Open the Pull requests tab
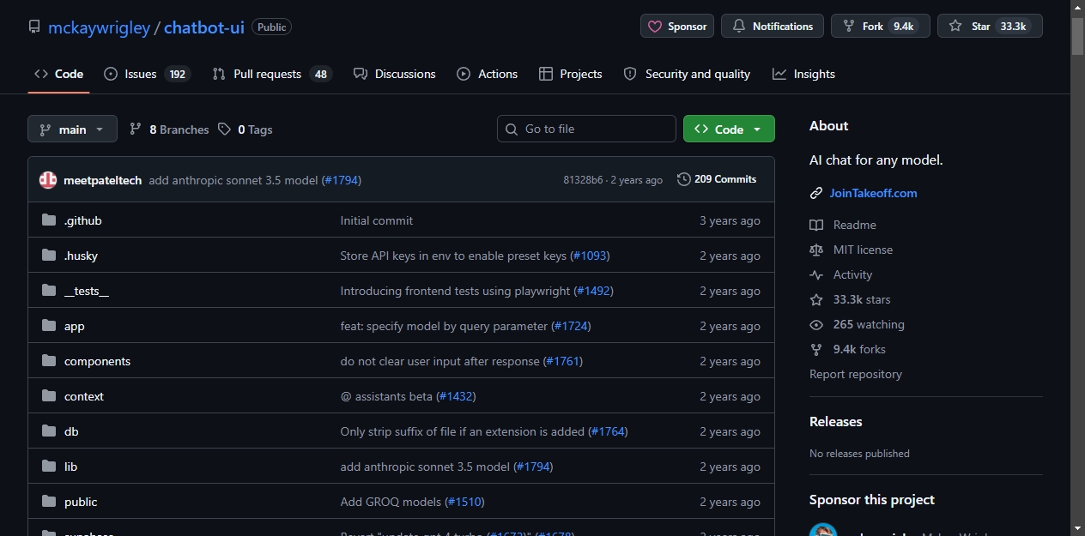Viewport: 1085px width, 536px height. (x=271, y=74)
